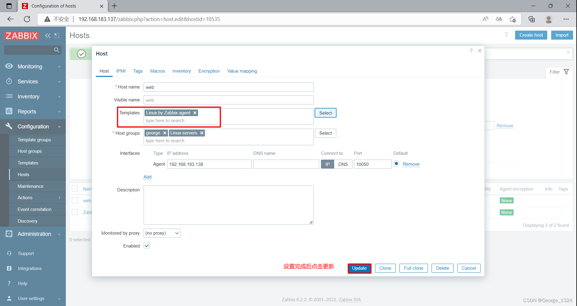The height and width of the screenshot is (306, 577).
Task: Open browser settings ellipsis menu
Action: pyautogui.click(x=566, y=19)
